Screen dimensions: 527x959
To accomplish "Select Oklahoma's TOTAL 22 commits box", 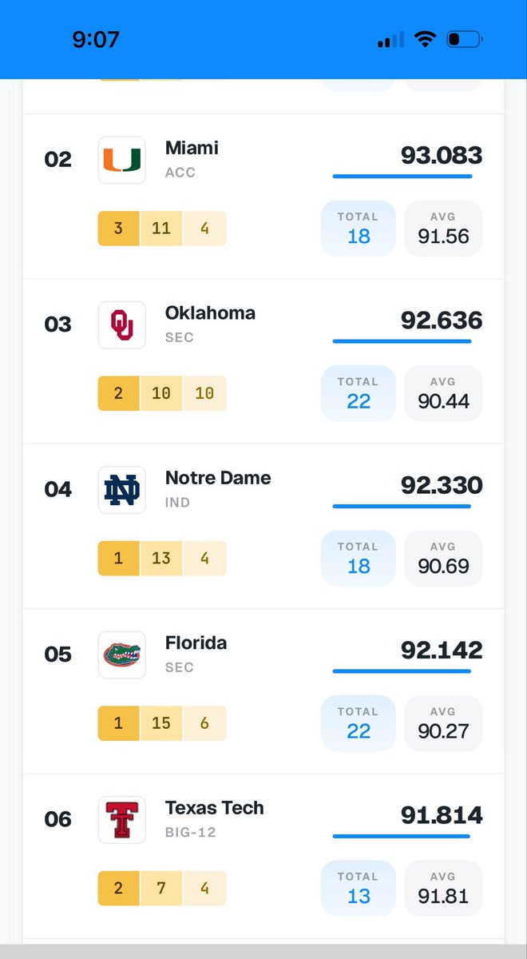I will 359,393.
